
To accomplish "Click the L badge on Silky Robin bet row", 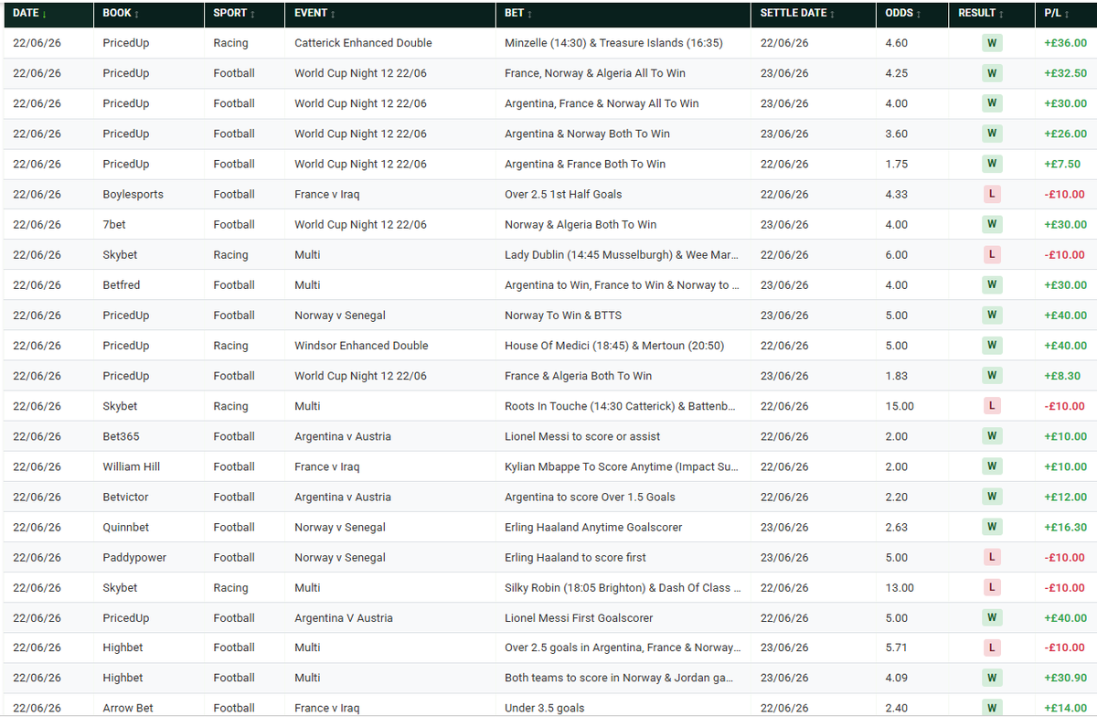I will click(992, 587).
